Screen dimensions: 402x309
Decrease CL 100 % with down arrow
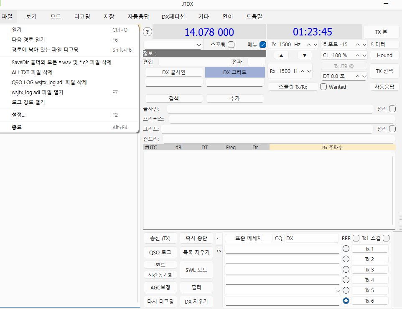pos(364,55)
